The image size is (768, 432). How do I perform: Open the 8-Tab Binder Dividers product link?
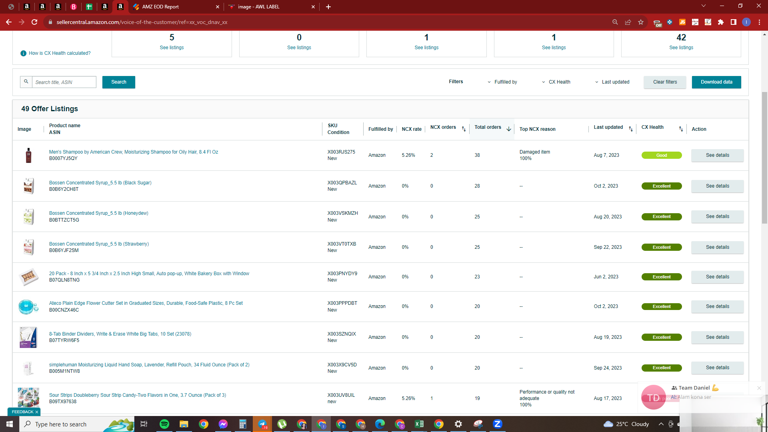pos(120,334)
